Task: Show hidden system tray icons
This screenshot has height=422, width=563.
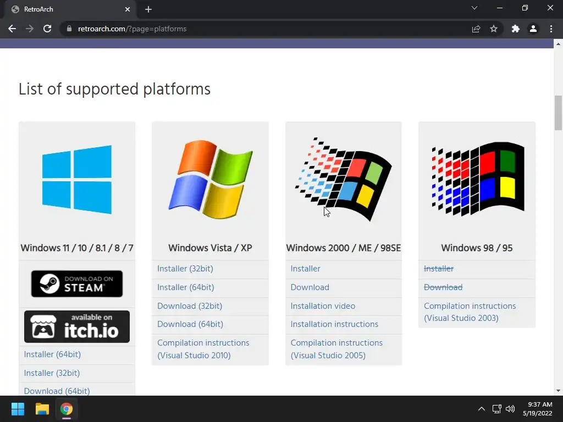Action: (x=482, y=409)
